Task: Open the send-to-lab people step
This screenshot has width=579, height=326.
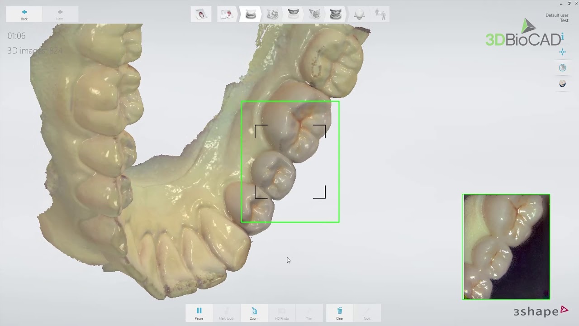Action: pos(380,14)
